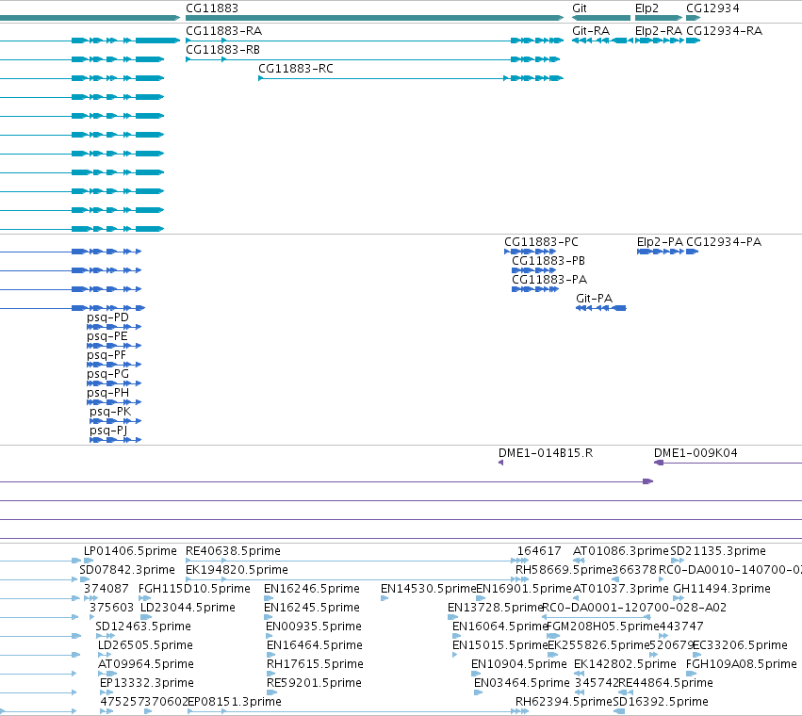Select the Git-RA transcript label

coord(591,31)
